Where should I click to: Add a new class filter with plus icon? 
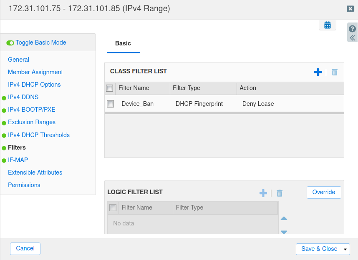[318, 72]
